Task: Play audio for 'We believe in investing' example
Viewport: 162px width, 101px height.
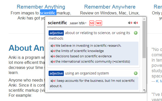Action: [53, 46]
